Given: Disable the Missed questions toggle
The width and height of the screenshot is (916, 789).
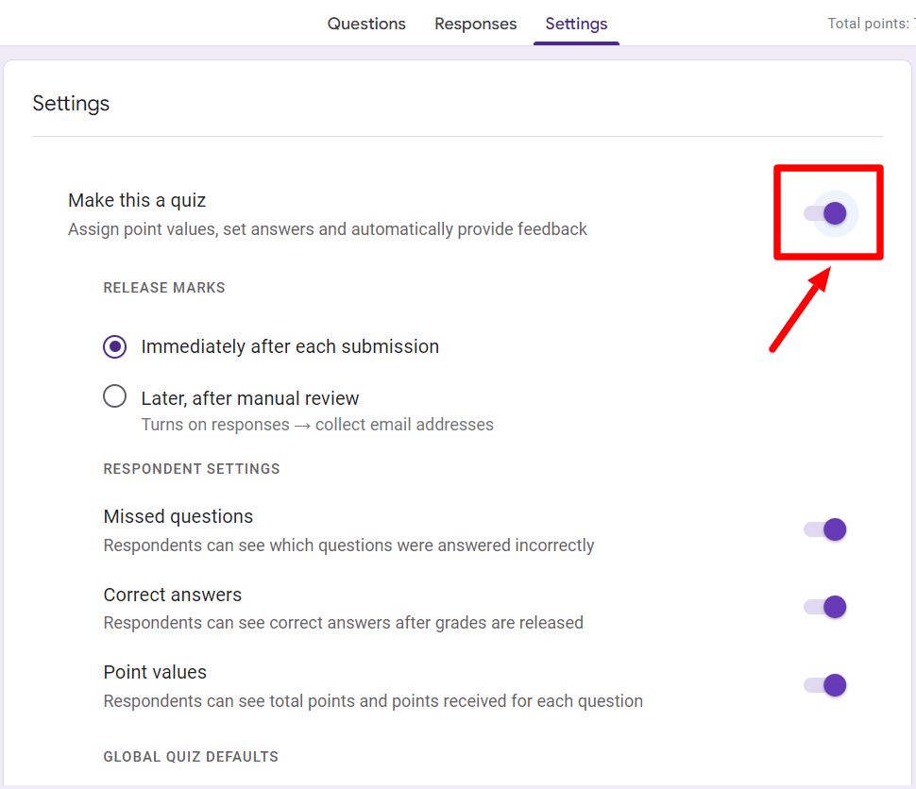Looking at the screenshot, I should pos(825,529).
